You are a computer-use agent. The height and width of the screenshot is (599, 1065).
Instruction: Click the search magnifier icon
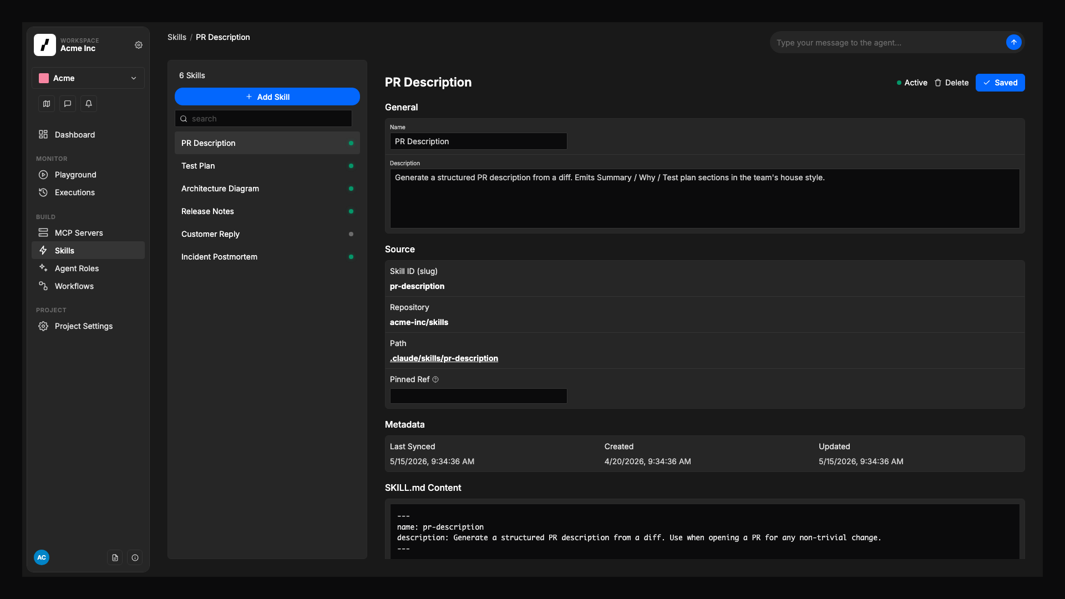click(184, 119)
